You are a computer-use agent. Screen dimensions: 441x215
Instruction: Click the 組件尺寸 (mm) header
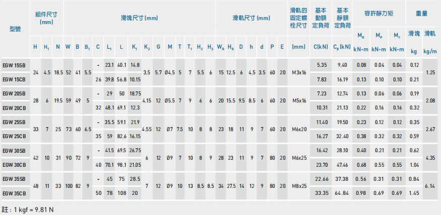pos(46,18)
